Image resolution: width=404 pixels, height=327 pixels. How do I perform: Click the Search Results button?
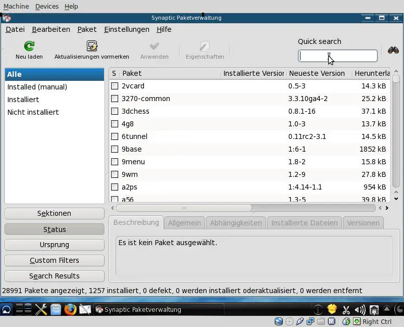(55, 276)
